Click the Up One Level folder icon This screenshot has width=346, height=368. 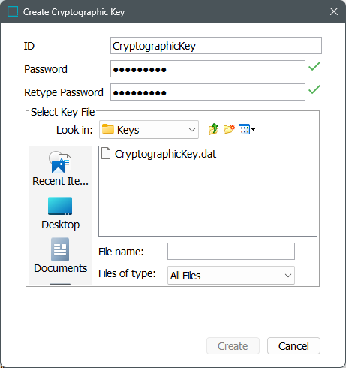[213, 129]
